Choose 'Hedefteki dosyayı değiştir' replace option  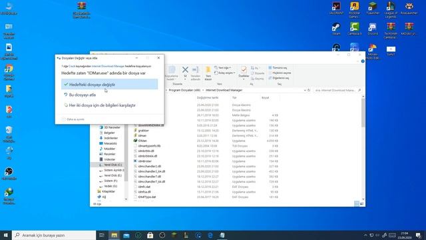pyautogui.click(x=109, y=85)
